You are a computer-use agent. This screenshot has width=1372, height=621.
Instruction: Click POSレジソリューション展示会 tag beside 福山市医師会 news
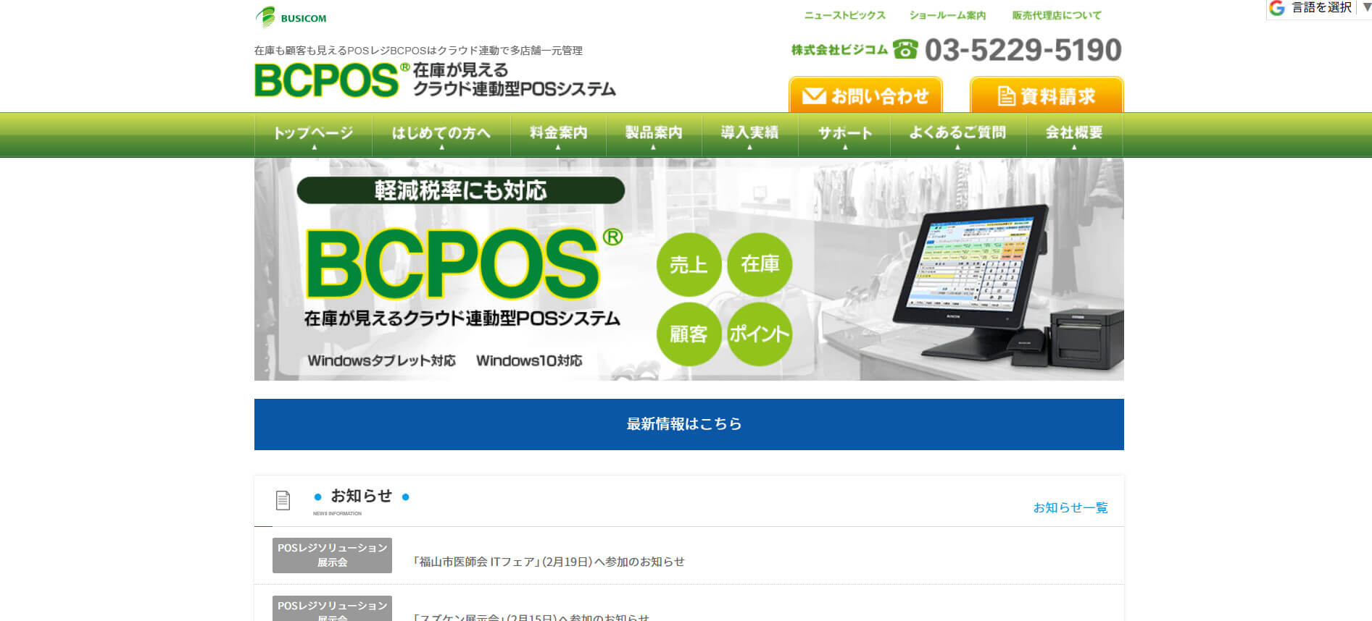[332, 555]
